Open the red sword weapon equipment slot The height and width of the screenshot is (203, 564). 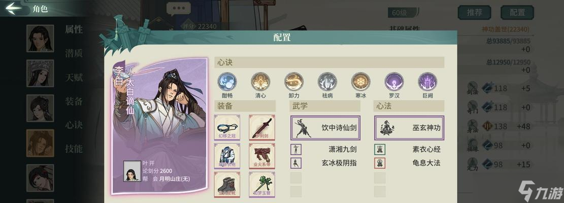[262, 127]
